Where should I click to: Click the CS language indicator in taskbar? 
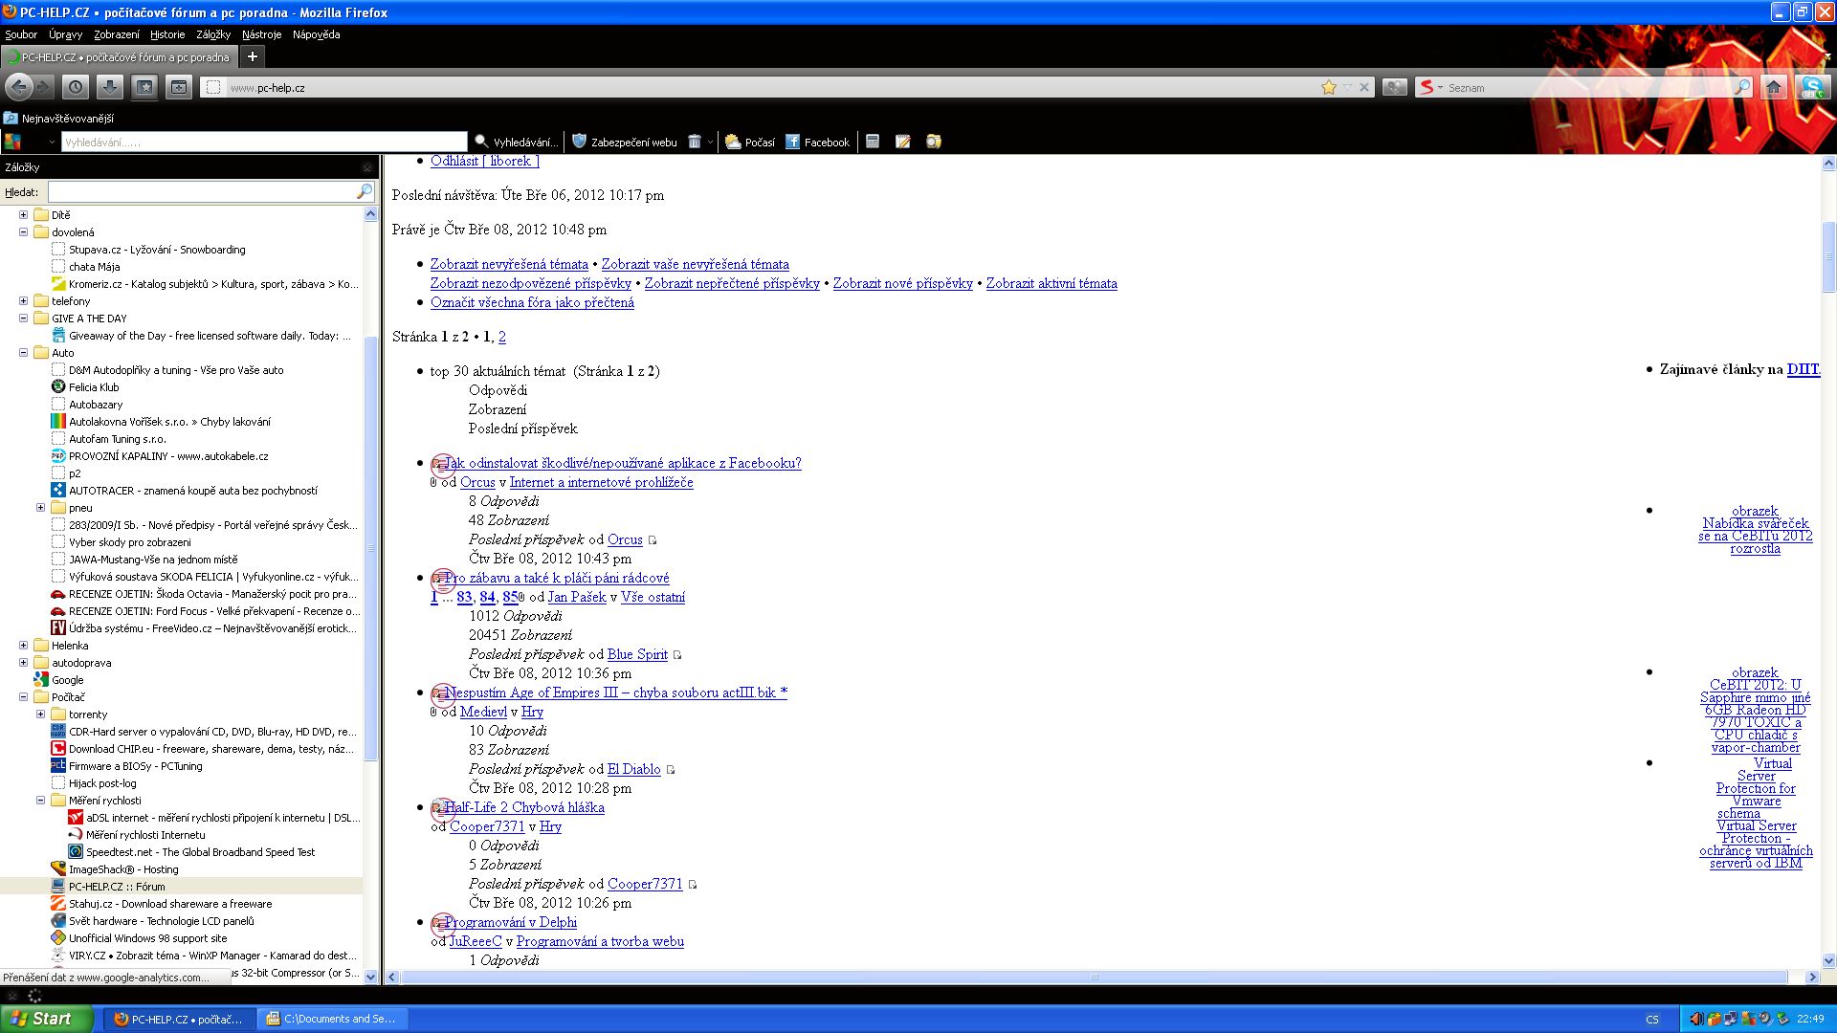(1651, 1020)
